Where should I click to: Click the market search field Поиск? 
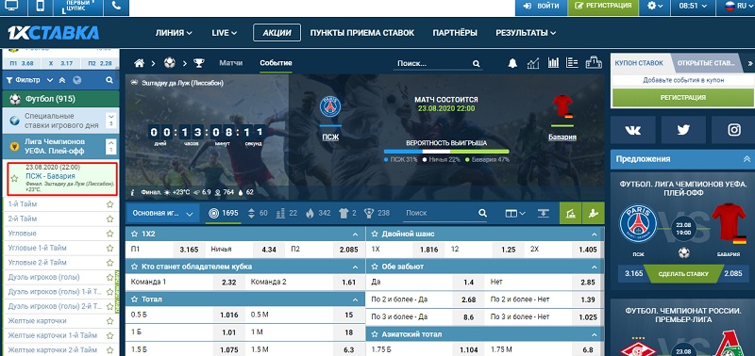coord(441,213)
